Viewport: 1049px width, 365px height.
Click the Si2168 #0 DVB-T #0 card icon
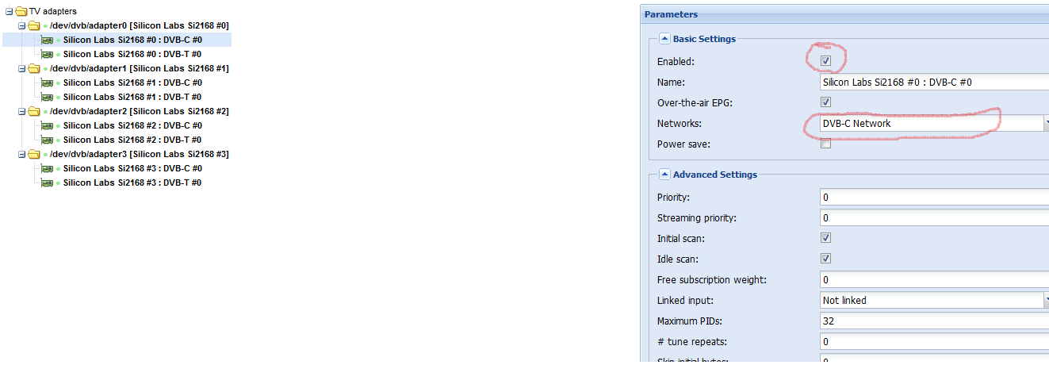pyautogui.click(x=47, y=54)
